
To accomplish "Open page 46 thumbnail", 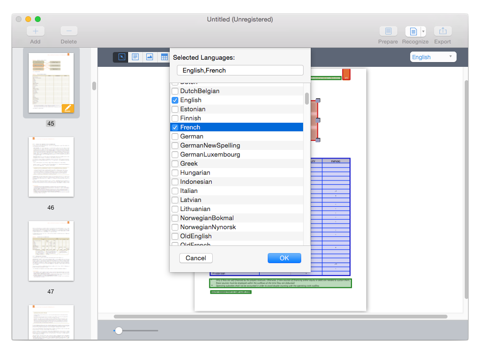I will tap(51, 167).
